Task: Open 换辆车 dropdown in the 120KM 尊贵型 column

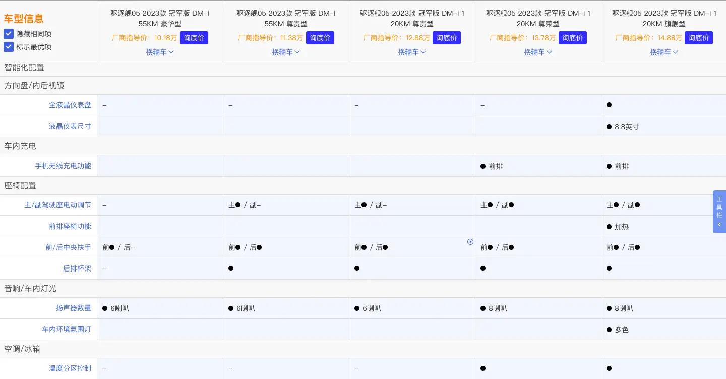Action: point(412,52)
